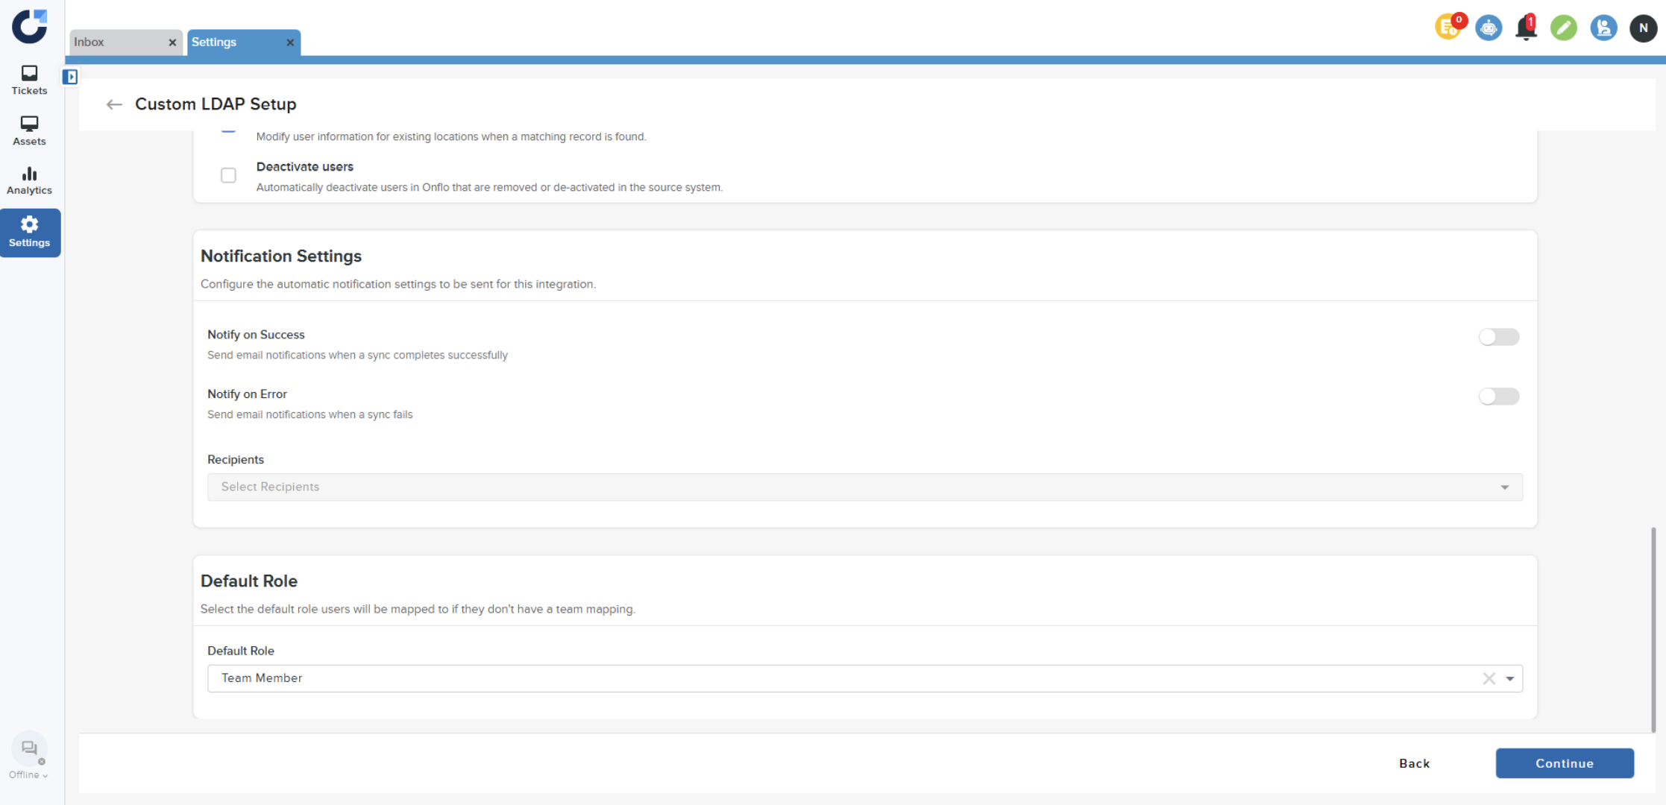Open the Tickets section in sidebar
This screenshot has width=1666, height=805.
(29, 80)
